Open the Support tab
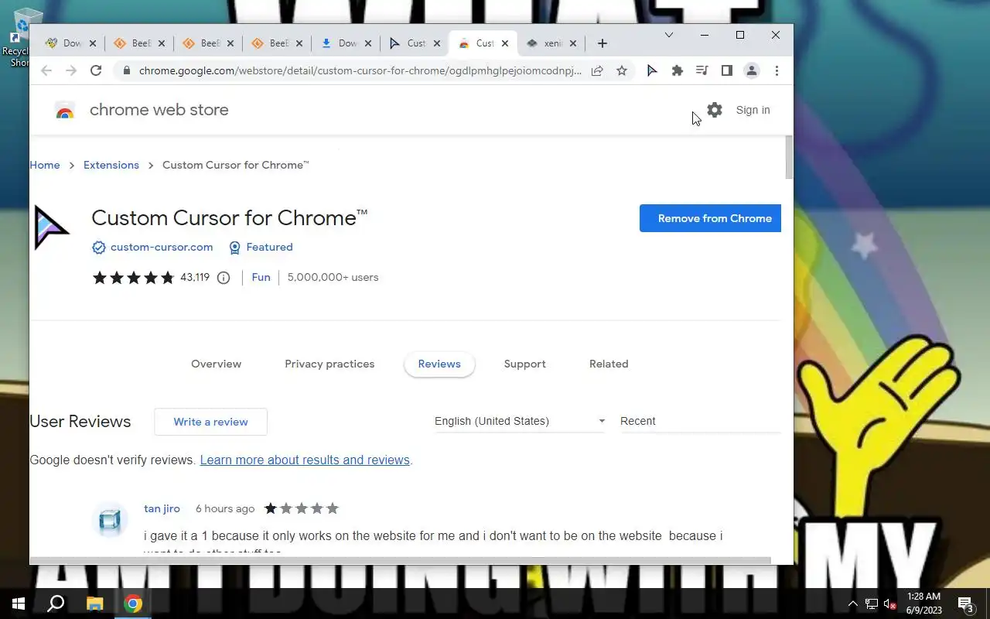 525,364
